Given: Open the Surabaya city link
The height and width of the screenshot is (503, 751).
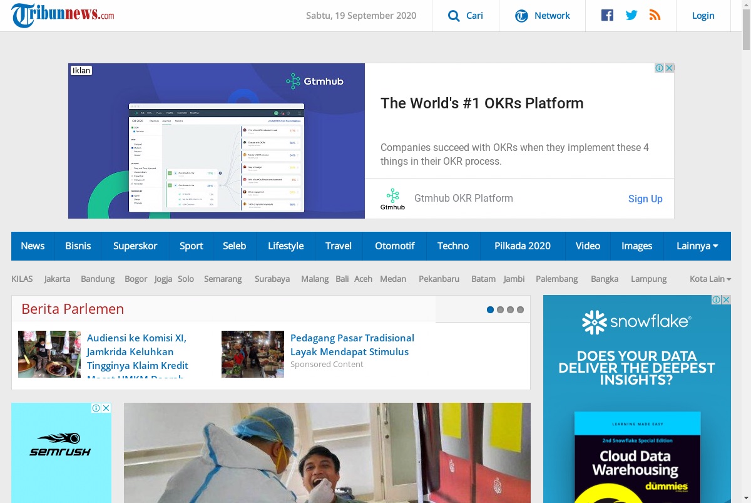Looking at the screenshot, I should [272, 279].
